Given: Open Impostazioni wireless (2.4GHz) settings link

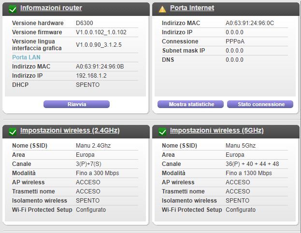Looking at the screenshot, I should pyautogui.click(x=70, y=131).
